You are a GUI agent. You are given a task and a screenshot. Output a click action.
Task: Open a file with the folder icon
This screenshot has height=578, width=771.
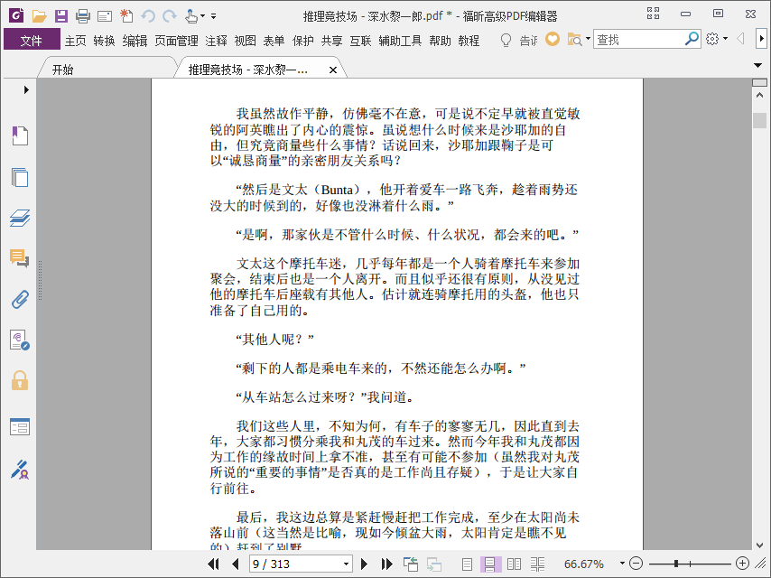point(39,16)
